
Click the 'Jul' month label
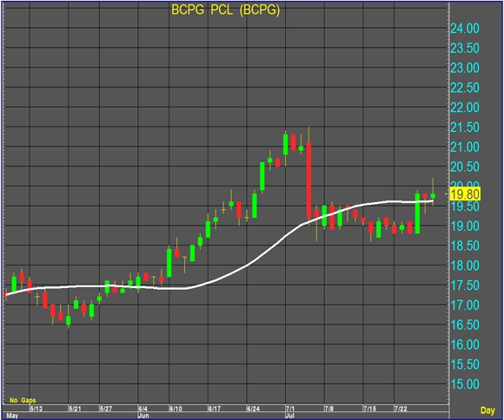[x=290, y=416]
